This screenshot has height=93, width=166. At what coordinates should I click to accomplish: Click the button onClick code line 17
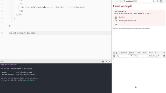click(53, 7)
